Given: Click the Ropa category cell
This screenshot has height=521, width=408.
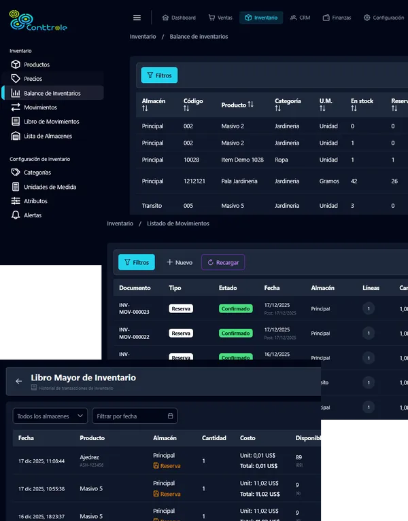Looking at the screenshot, I should pos(282,160).
